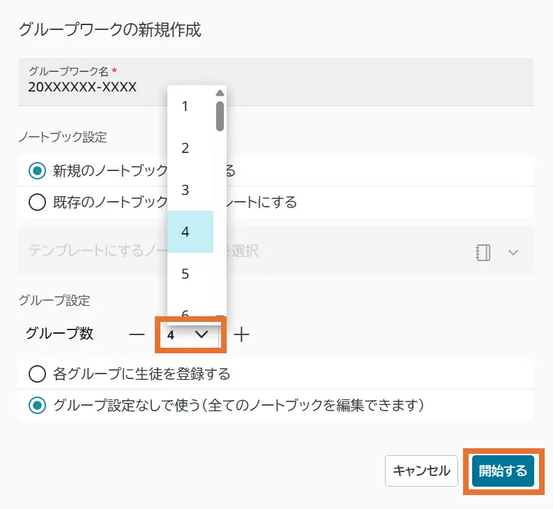Screen dimensions: 553x509
Task: Select 各グループに生徒を登録する radio option
Action: click(x=37, y=374)
